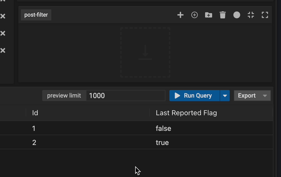The height and width of the screenshot is (177, 281).
Task: Click the Id column header
Action: pos(88,113)
